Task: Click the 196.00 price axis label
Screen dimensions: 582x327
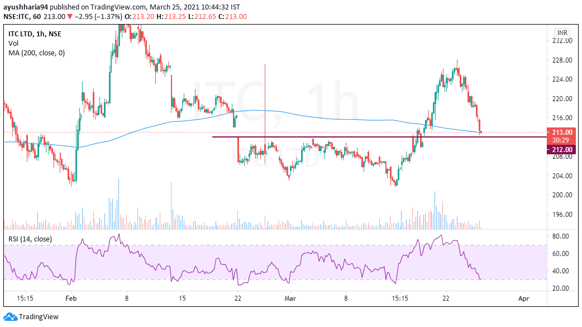Action: click(562, 214)
